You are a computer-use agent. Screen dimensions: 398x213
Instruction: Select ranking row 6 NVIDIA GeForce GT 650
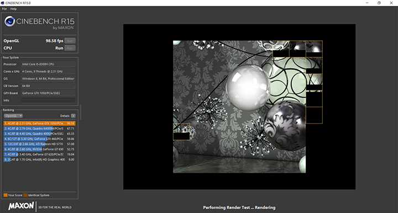[x=39, y=149]
